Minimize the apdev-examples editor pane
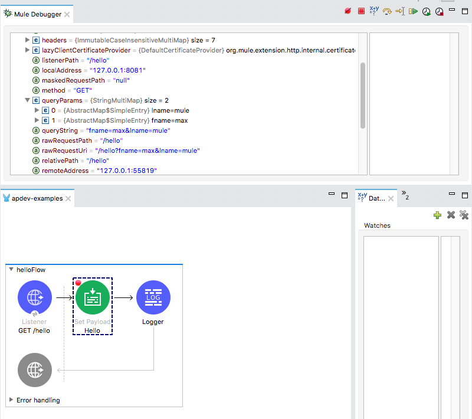The image size is (472, 419). point(332,194)
